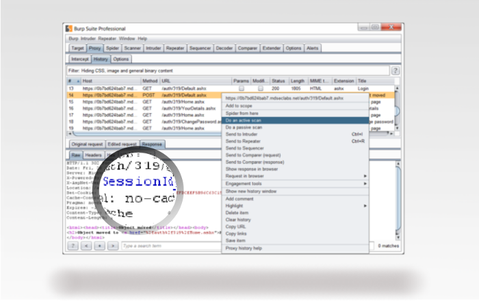Choose Show response in browser
The image size is (479, 308).
coord(295,169)
